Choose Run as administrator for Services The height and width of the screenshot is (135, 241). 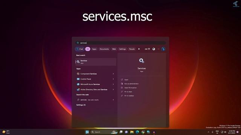(x=130, y=84)
